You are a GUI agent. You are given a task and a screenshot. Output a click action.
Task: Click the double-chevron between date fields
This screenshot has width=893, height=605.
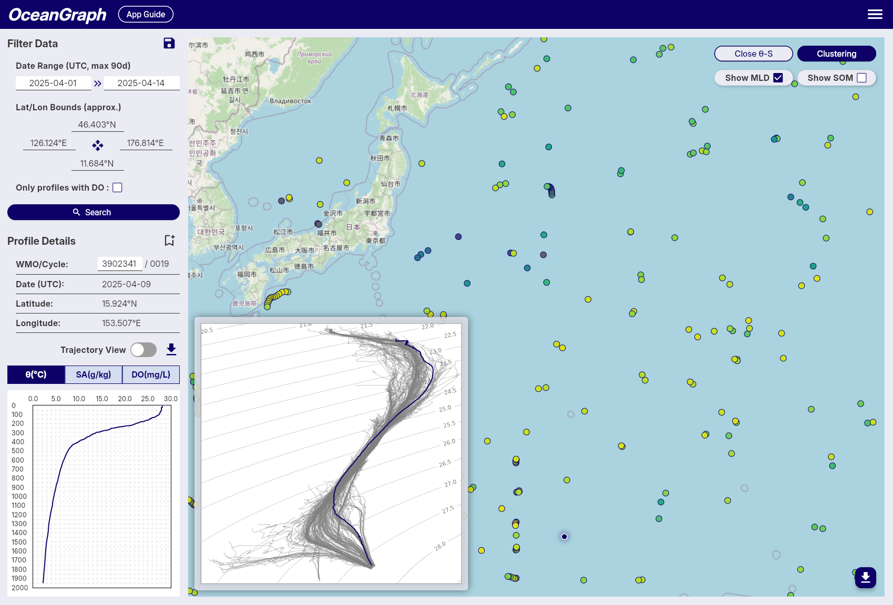point(98,82)
